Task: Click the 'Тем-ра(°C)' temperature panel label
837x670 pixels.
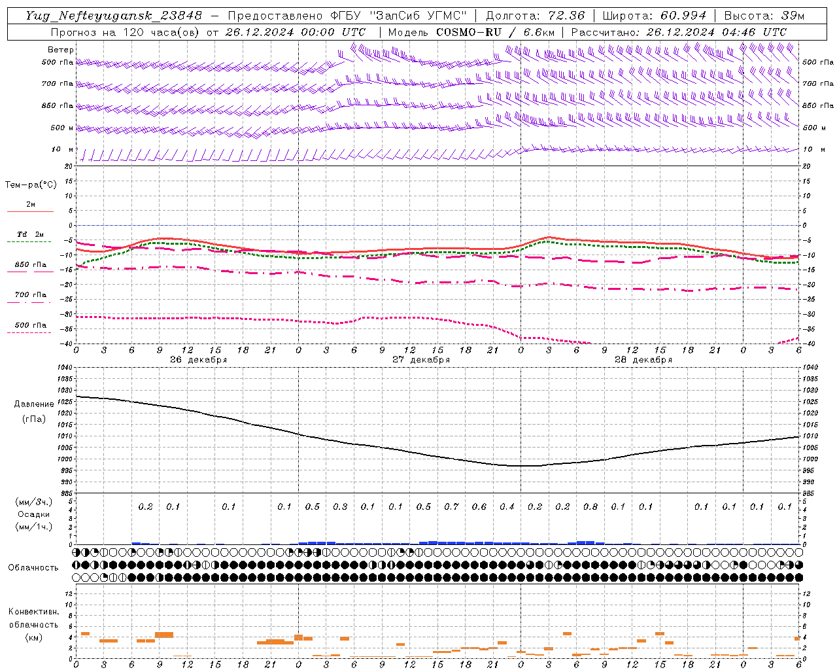Action: tap(31, 185)
